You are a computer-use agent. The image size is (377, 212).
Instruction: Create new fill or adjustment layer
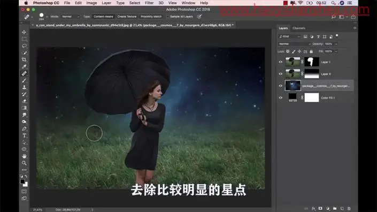pyautogui.click(x=328, y=208)
